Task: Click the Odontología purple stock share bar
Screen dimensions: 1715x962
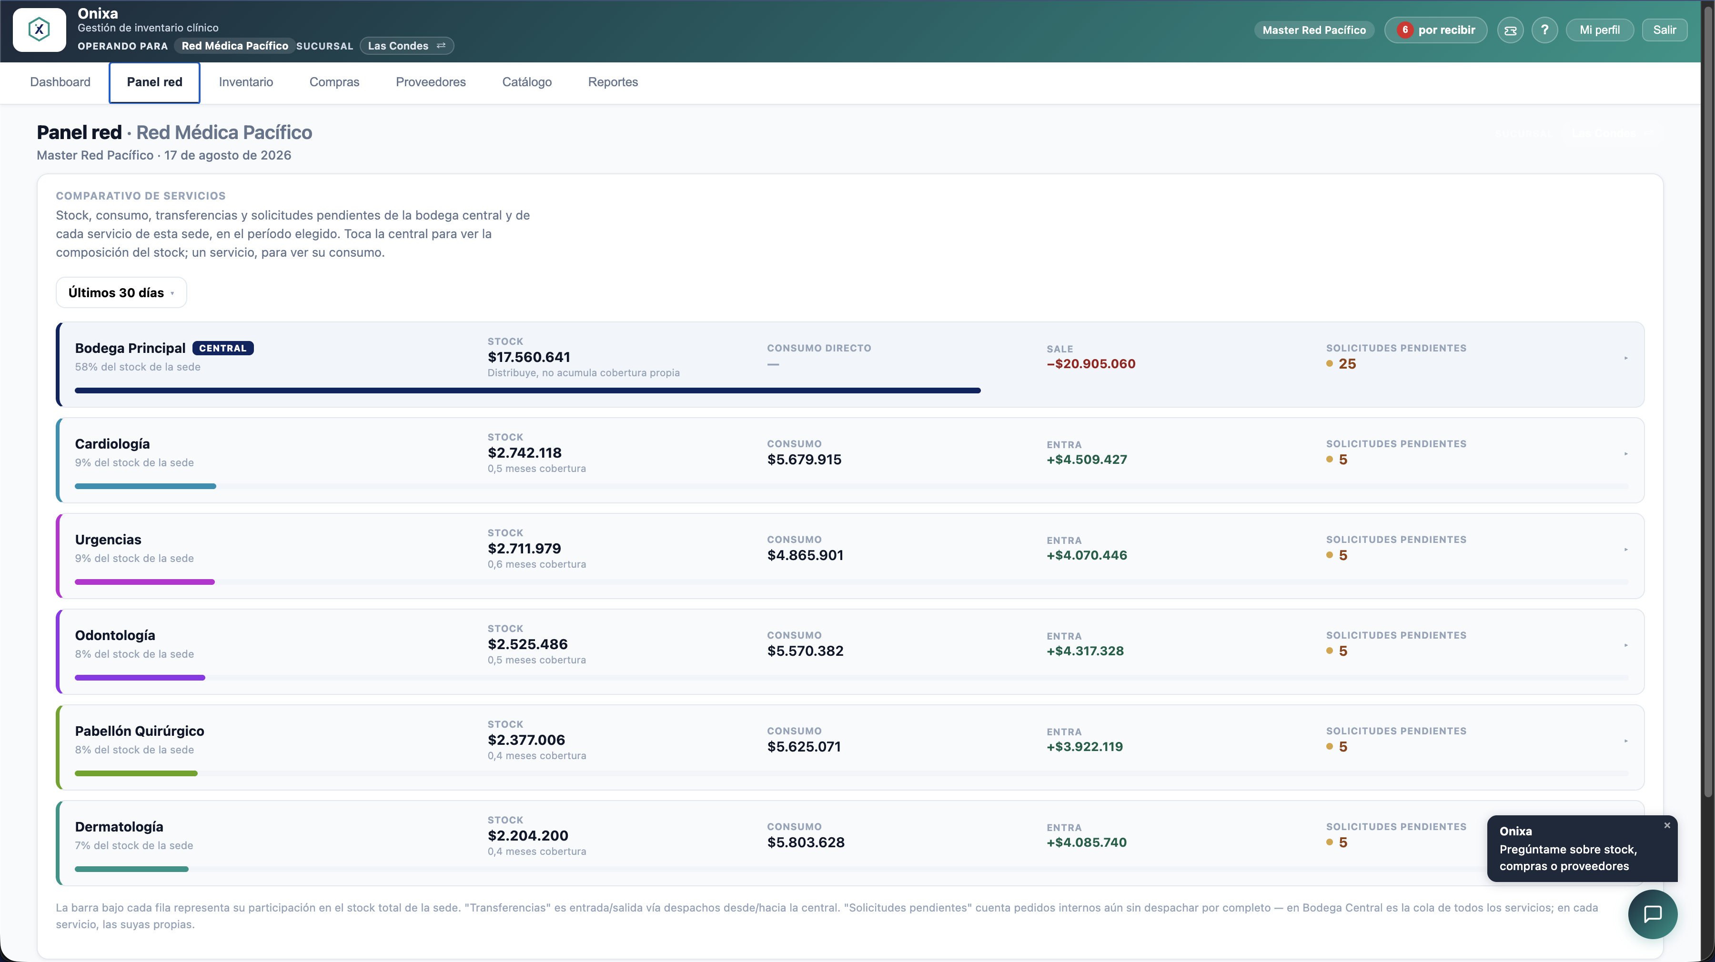Action: tap(140, 678)
